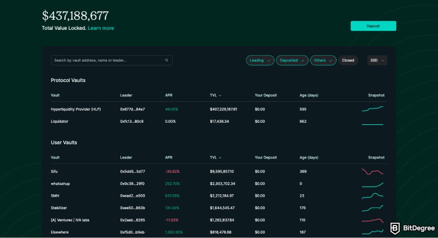438x238 pixels.
Task: Click the SMH APR 631.59% value
Action: [x=172, y=196]
